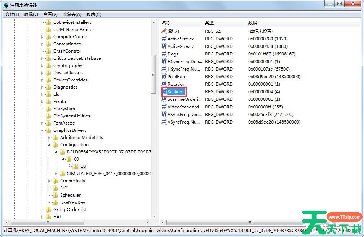The image size is (364, 237).
Task: Click the Registry Editor title bar icon
Action: pyautogui.click(x=5, y=5)
